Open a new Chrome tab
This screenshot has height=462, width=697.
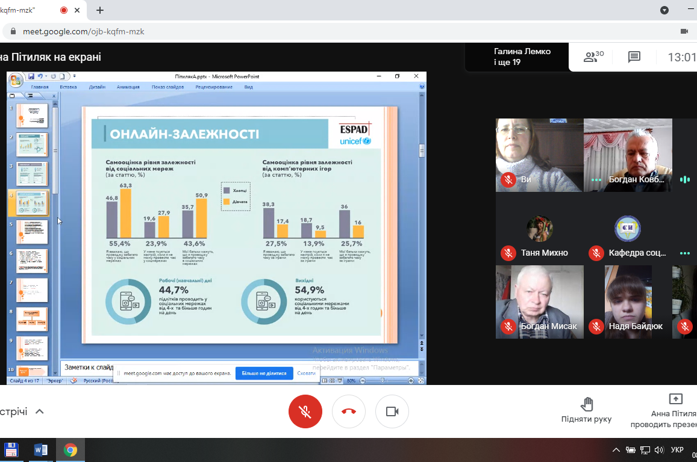[100, 10]
